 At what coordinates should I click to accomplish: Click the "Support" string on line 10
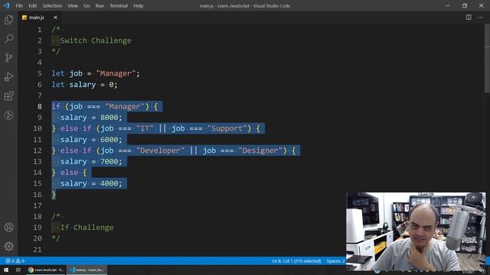[227, 128]
